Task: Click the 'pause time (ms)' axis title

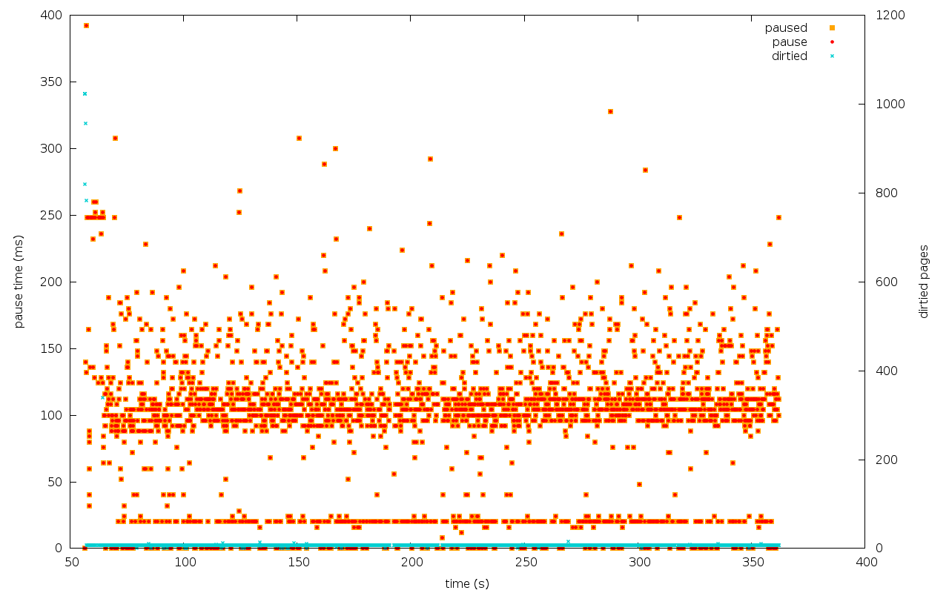Action: pos(19,282)
